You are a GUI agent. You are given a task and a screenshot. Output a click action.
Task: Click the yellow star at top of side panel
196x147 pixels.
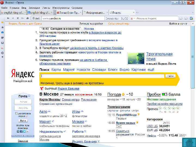click(x=2, y=23)
